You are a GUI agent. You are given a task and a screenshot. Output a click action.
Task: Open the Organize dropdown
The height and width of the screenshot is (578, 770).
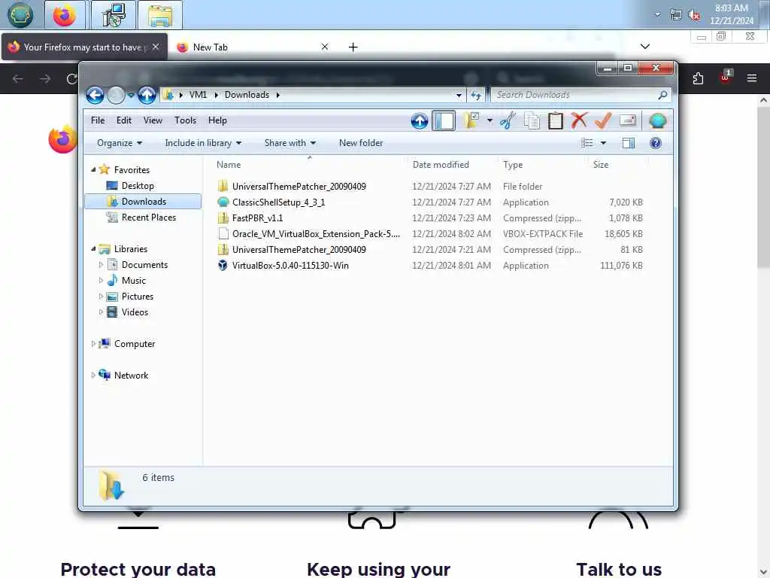click(x=120, y=143)
